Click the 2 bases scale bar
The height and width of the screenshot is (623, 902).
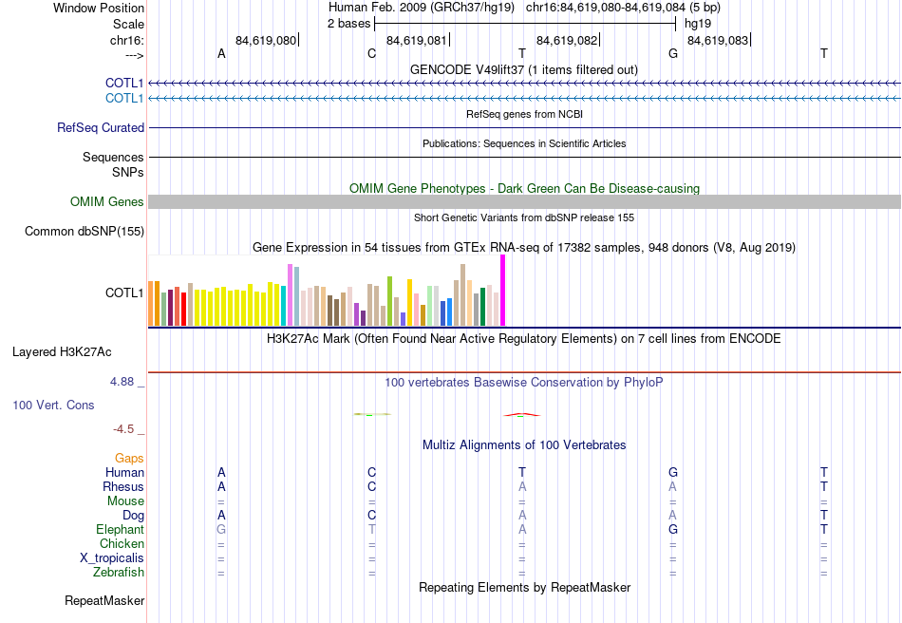pos(525,24)
